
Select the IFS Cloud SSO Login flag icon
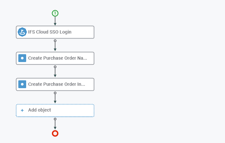[x=22, y=32]
